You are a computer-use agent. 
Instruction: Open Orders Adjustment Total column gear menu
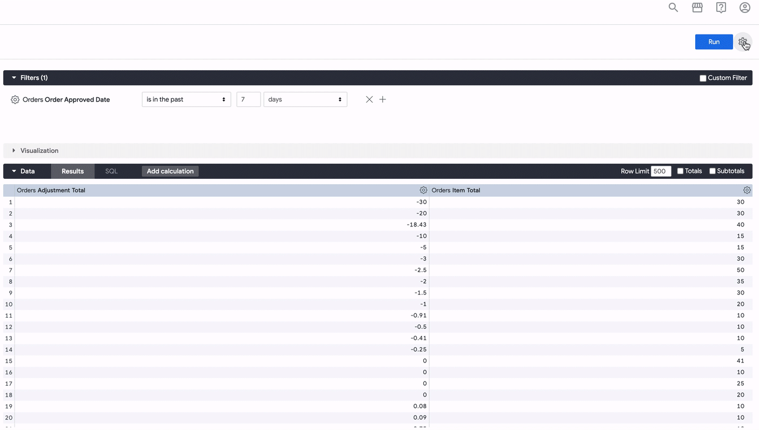[x=423, y=190]
